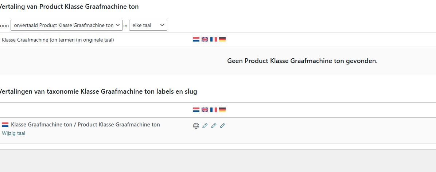Image resolution: width=436 pixels, height=172 pixels.
Task: Open the 'onvertaald Product Klasse Graafmachine ton' dropdown
Action: pyautogui.click(x=67, y=25)
